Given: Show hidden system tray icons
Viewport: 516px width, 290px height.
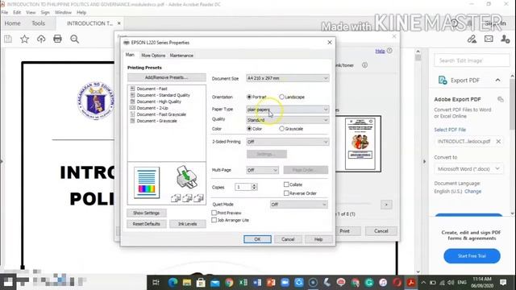Looking at the screenshot, I should point(423,283).
